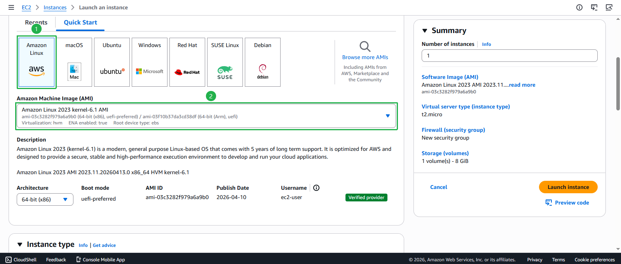Click the Username info circle icon
Viewport: 621px width, 264px height.
[316, 188]
